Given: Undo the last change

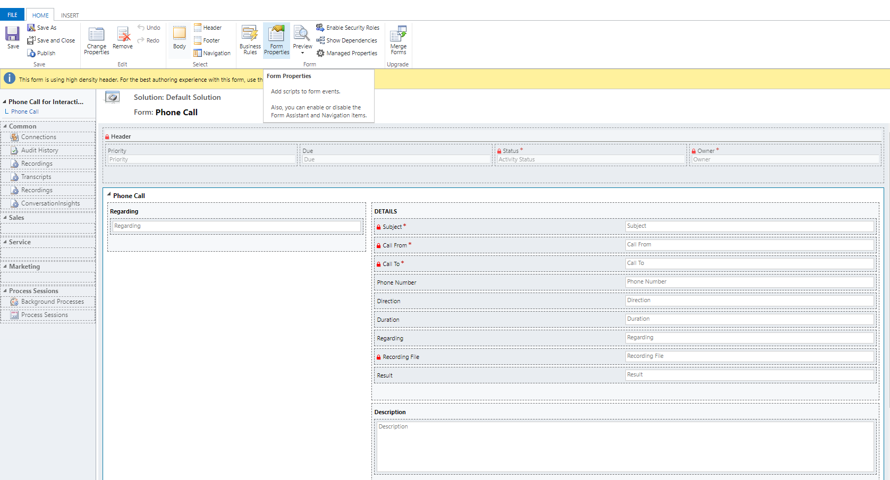Looking at the screenshot, I should click(149, 28).
